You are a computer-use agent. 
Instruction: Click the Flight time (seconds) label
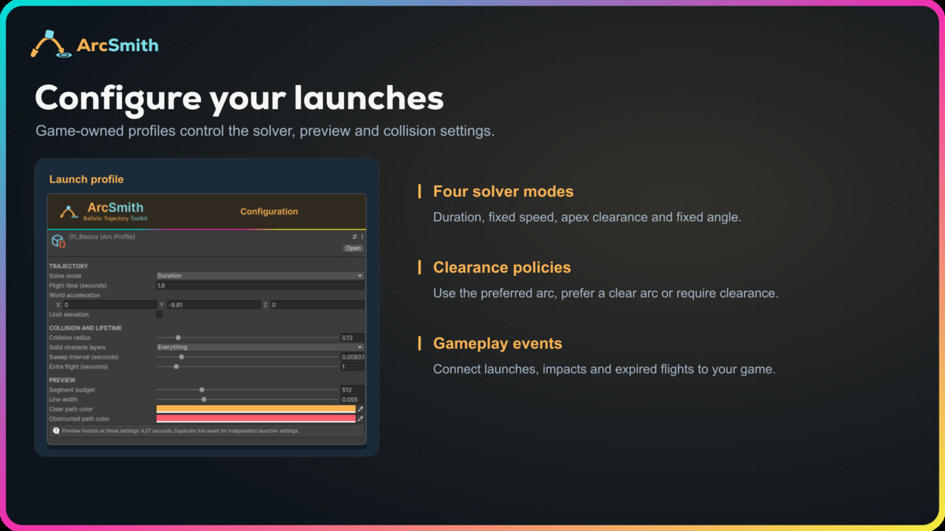[77, 286]
